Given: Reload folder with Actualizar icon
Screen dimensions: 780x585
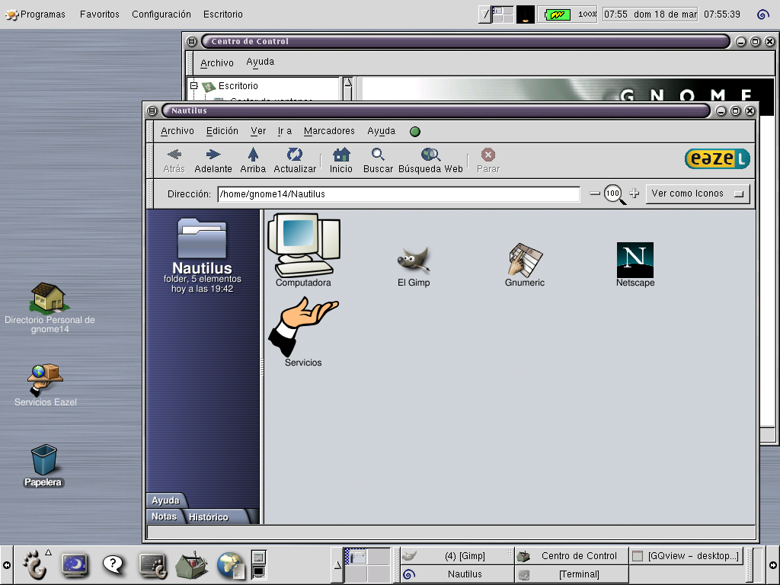Looking at the screenshot, I should pos(295,160).
